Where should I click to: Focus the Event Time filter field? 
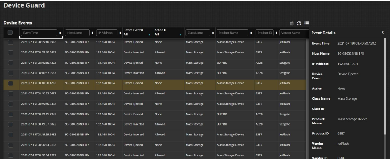39,33
